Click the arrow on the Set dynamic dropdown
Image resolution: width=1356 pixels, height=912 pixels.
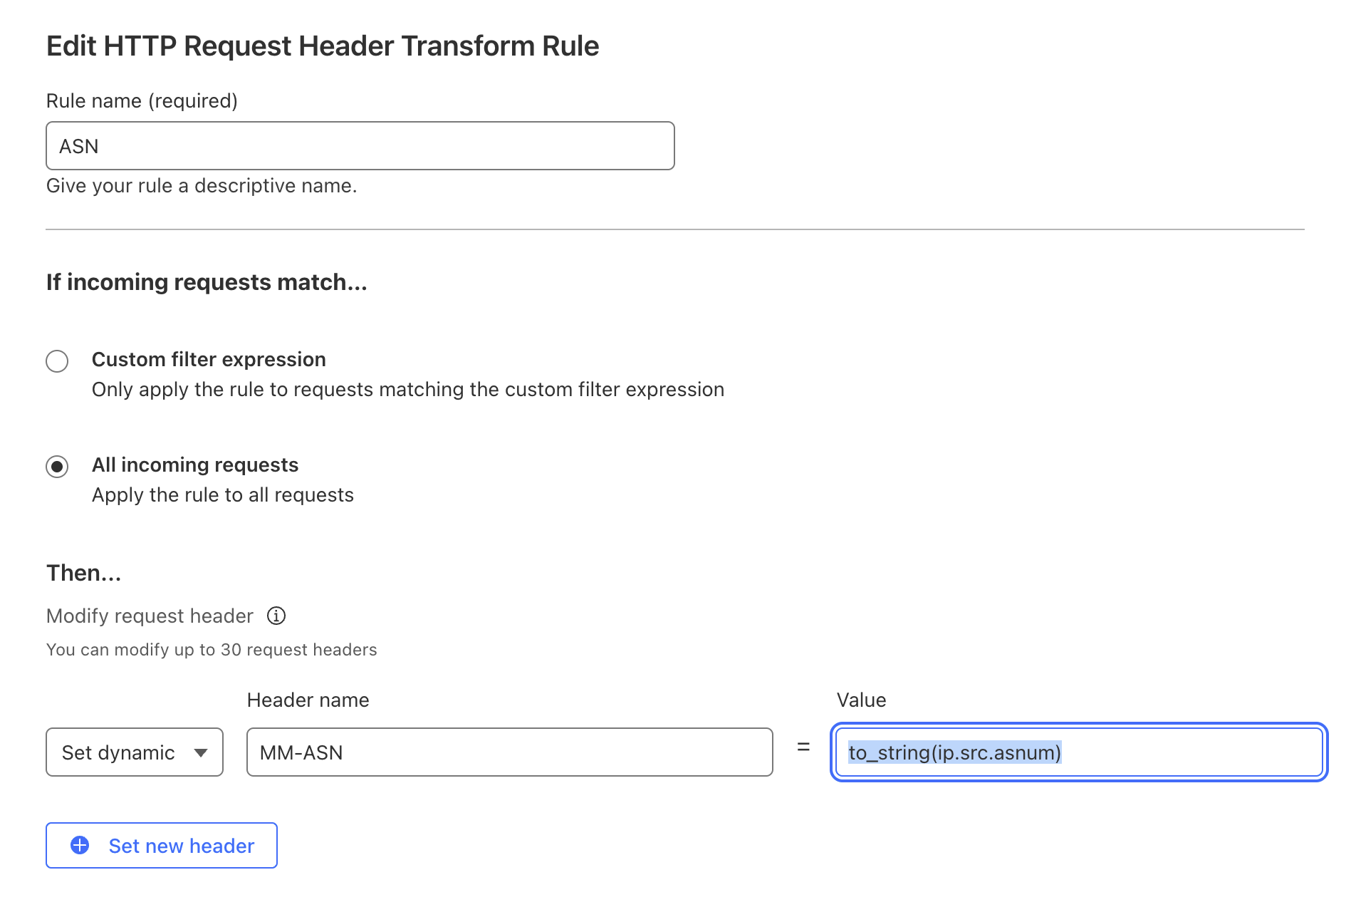point(201,753)
